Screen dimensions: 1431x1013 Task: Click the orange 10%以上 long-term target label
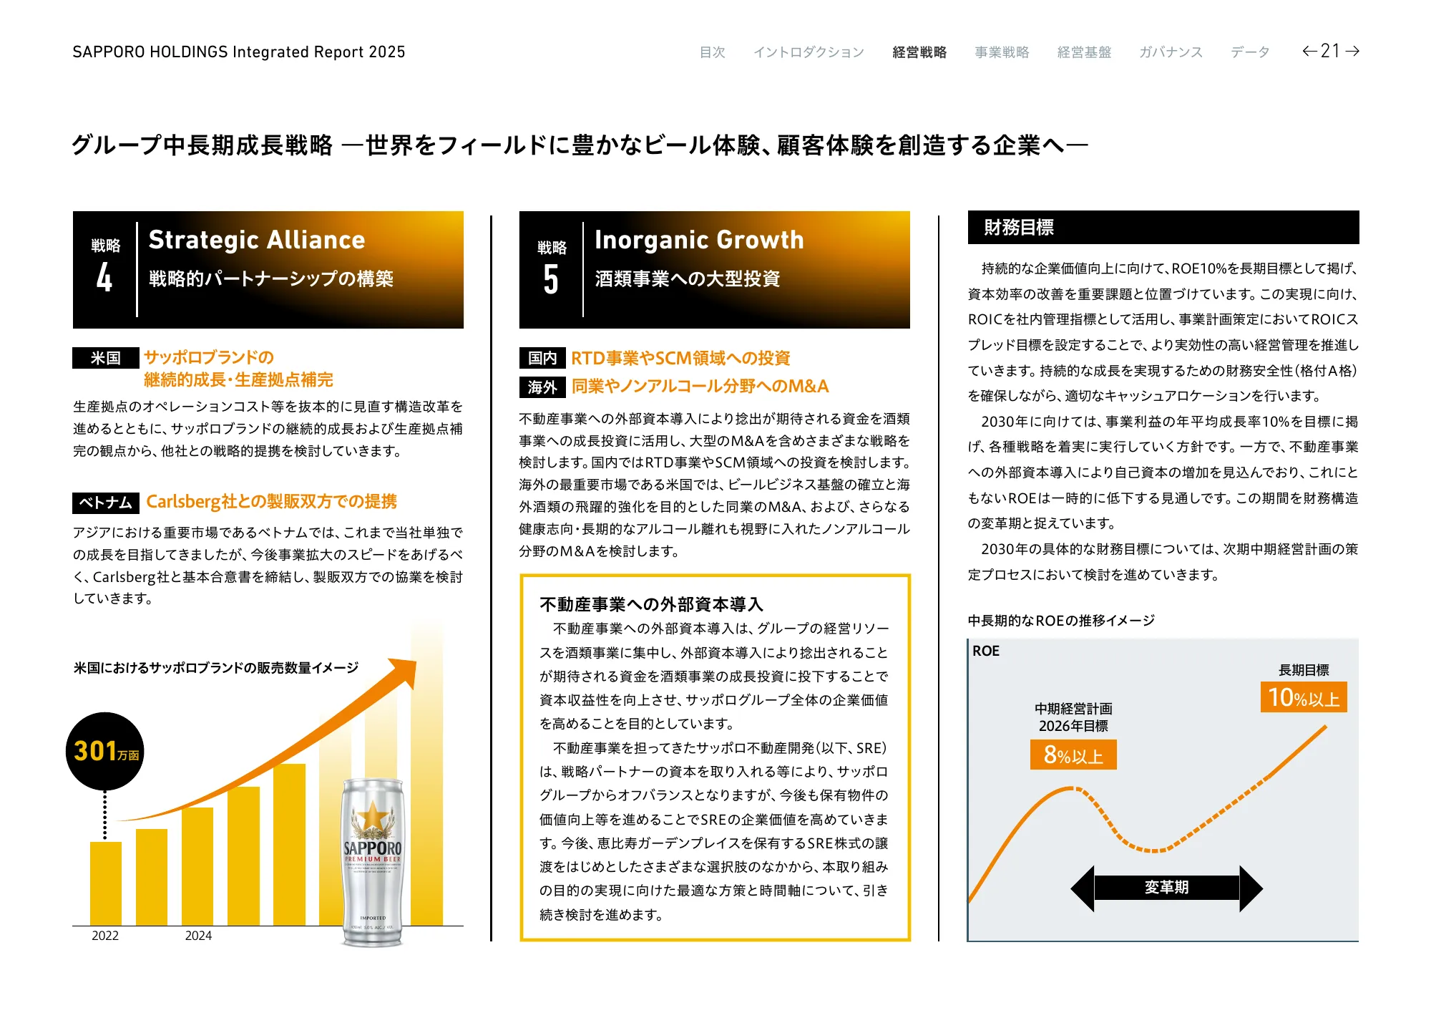coord(1303,697)
